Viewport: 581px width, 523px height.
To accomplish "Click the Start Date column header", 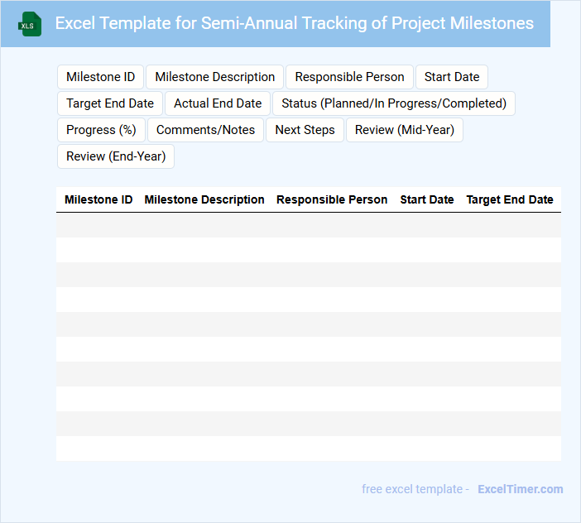I will coord(427,199).
